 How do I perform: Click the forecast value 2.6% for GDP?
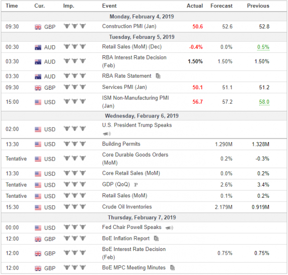point(227,185)
